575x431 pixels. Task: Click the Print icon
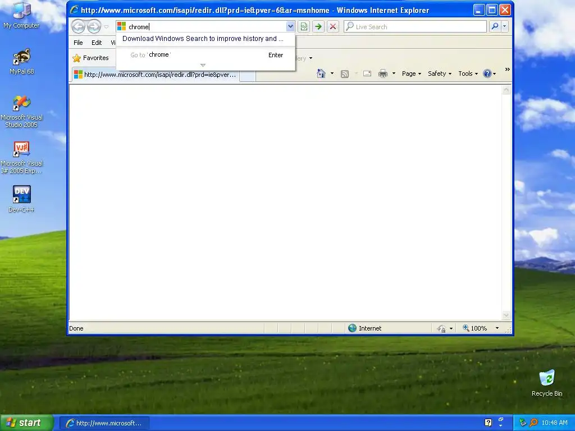pyautogui.click(x=383, y=74)
